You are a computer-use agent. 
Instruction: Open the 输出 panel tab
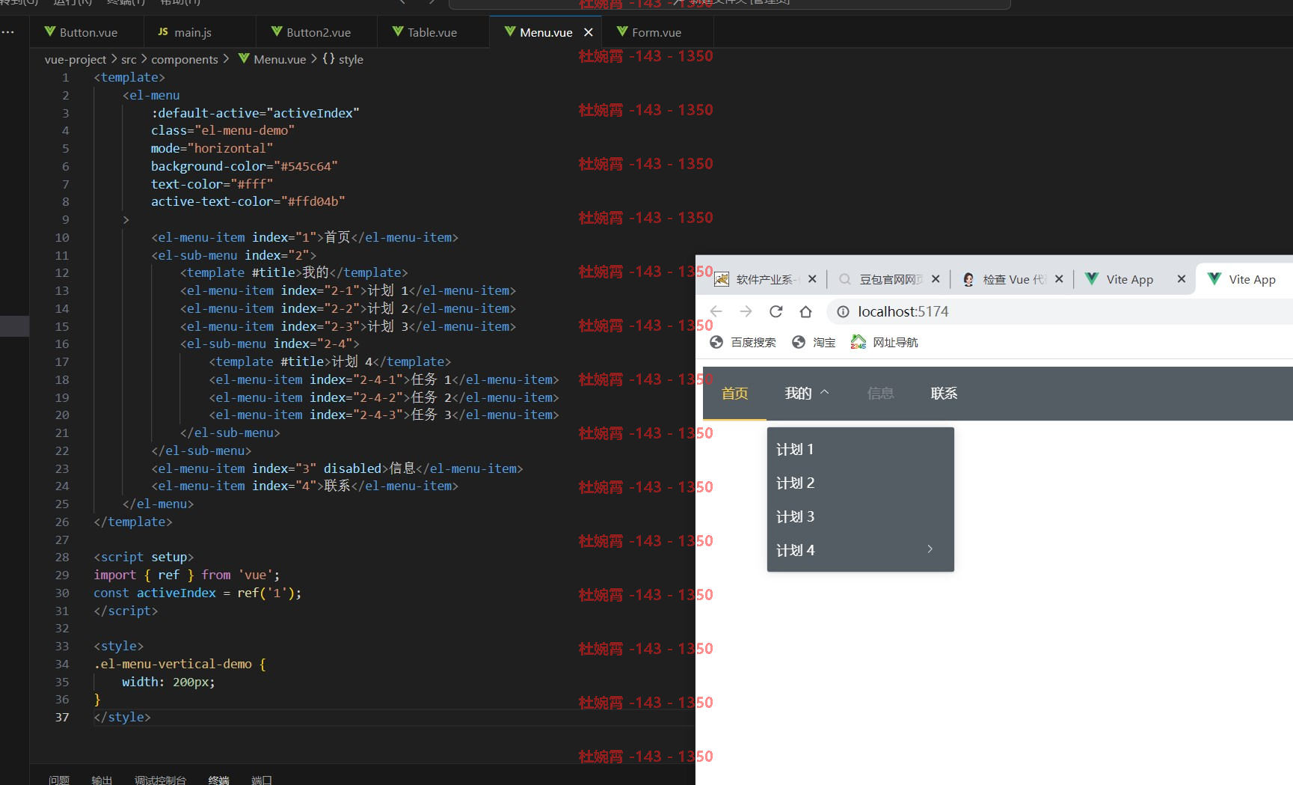(102, 780)
